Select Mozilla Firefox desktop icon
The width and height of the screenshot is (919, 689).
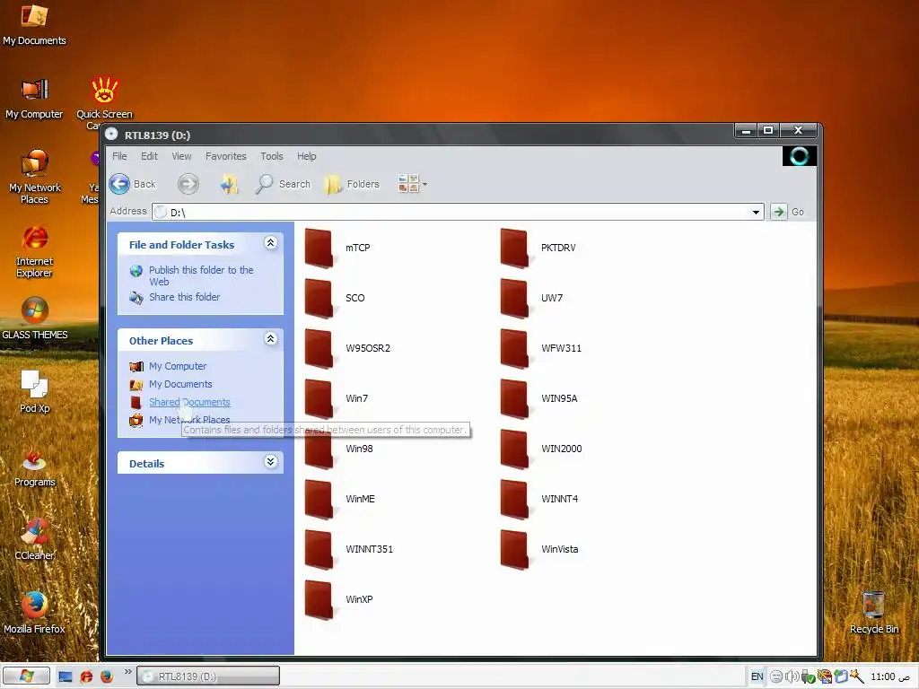click(35, 614)
